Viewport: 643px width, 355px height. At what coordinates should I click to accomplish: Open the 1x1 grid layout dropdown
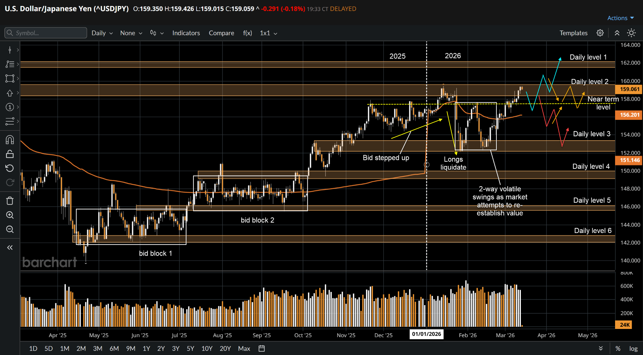point(268,33)
